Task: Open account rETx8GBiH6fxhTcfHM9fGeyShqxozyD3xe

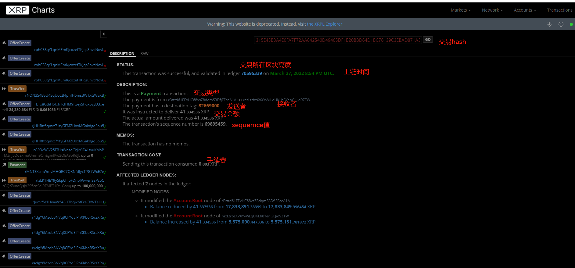Action: (69, 104)
